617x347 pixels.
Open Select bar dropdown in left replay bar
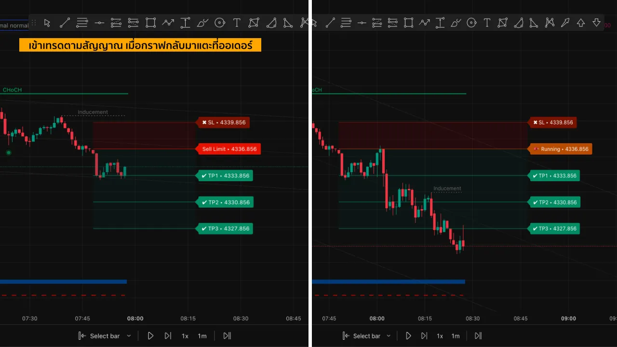pyautogui.click(x=105, y=336)
